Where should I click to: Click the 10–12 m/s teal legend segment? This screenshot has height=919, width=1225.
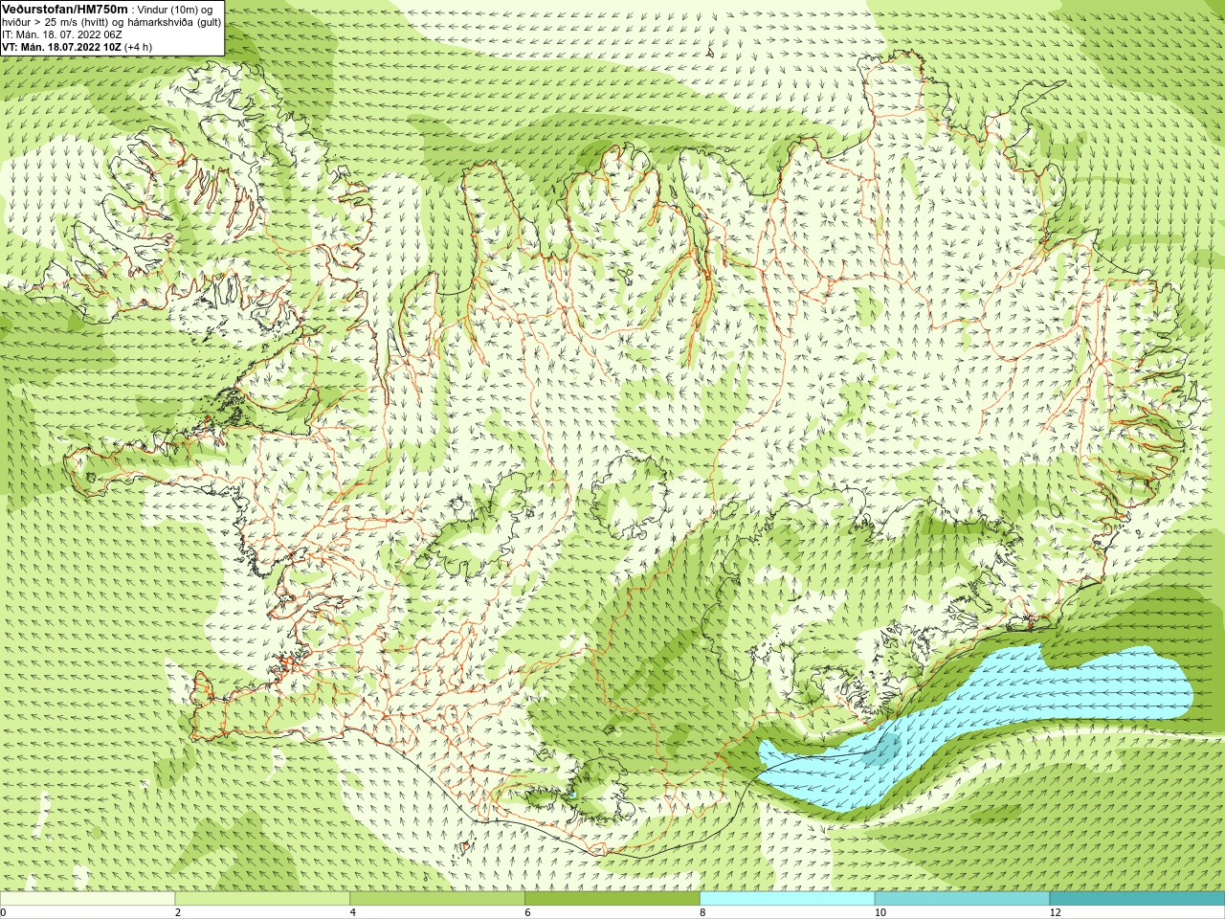(962, 899)
